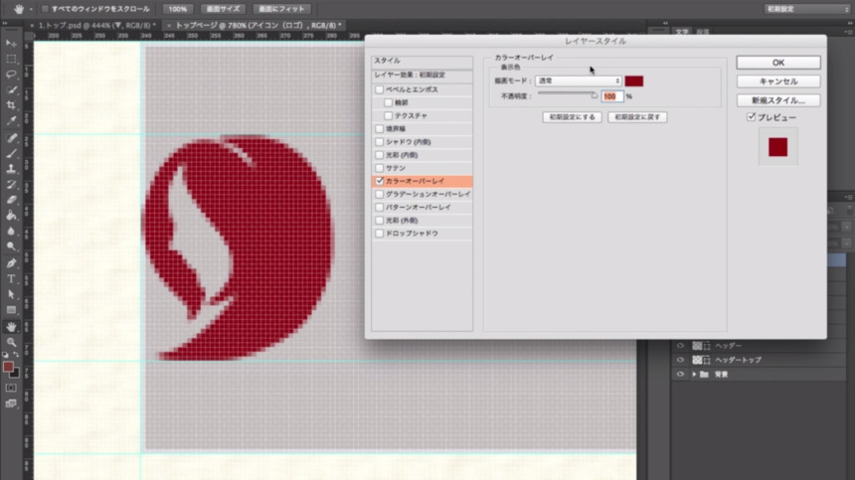Image resolution: width=855 pixels, height=480 pixels.
Task: Select the Rectangle shape tool
Action: point(11,310)
